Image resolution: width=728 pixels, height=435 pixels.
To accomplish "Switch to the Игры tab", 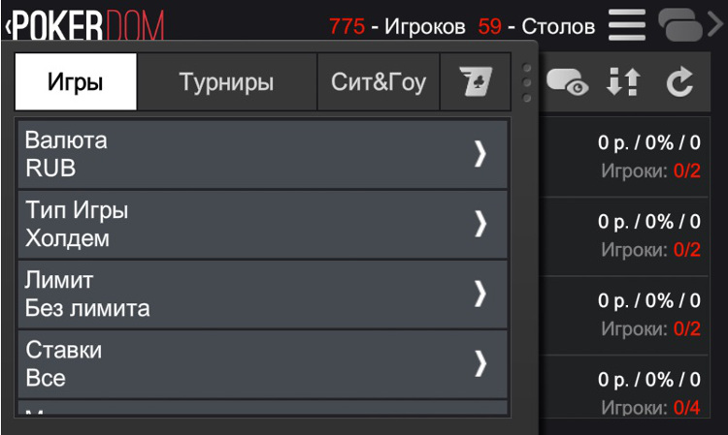I will tap(76, 82).
